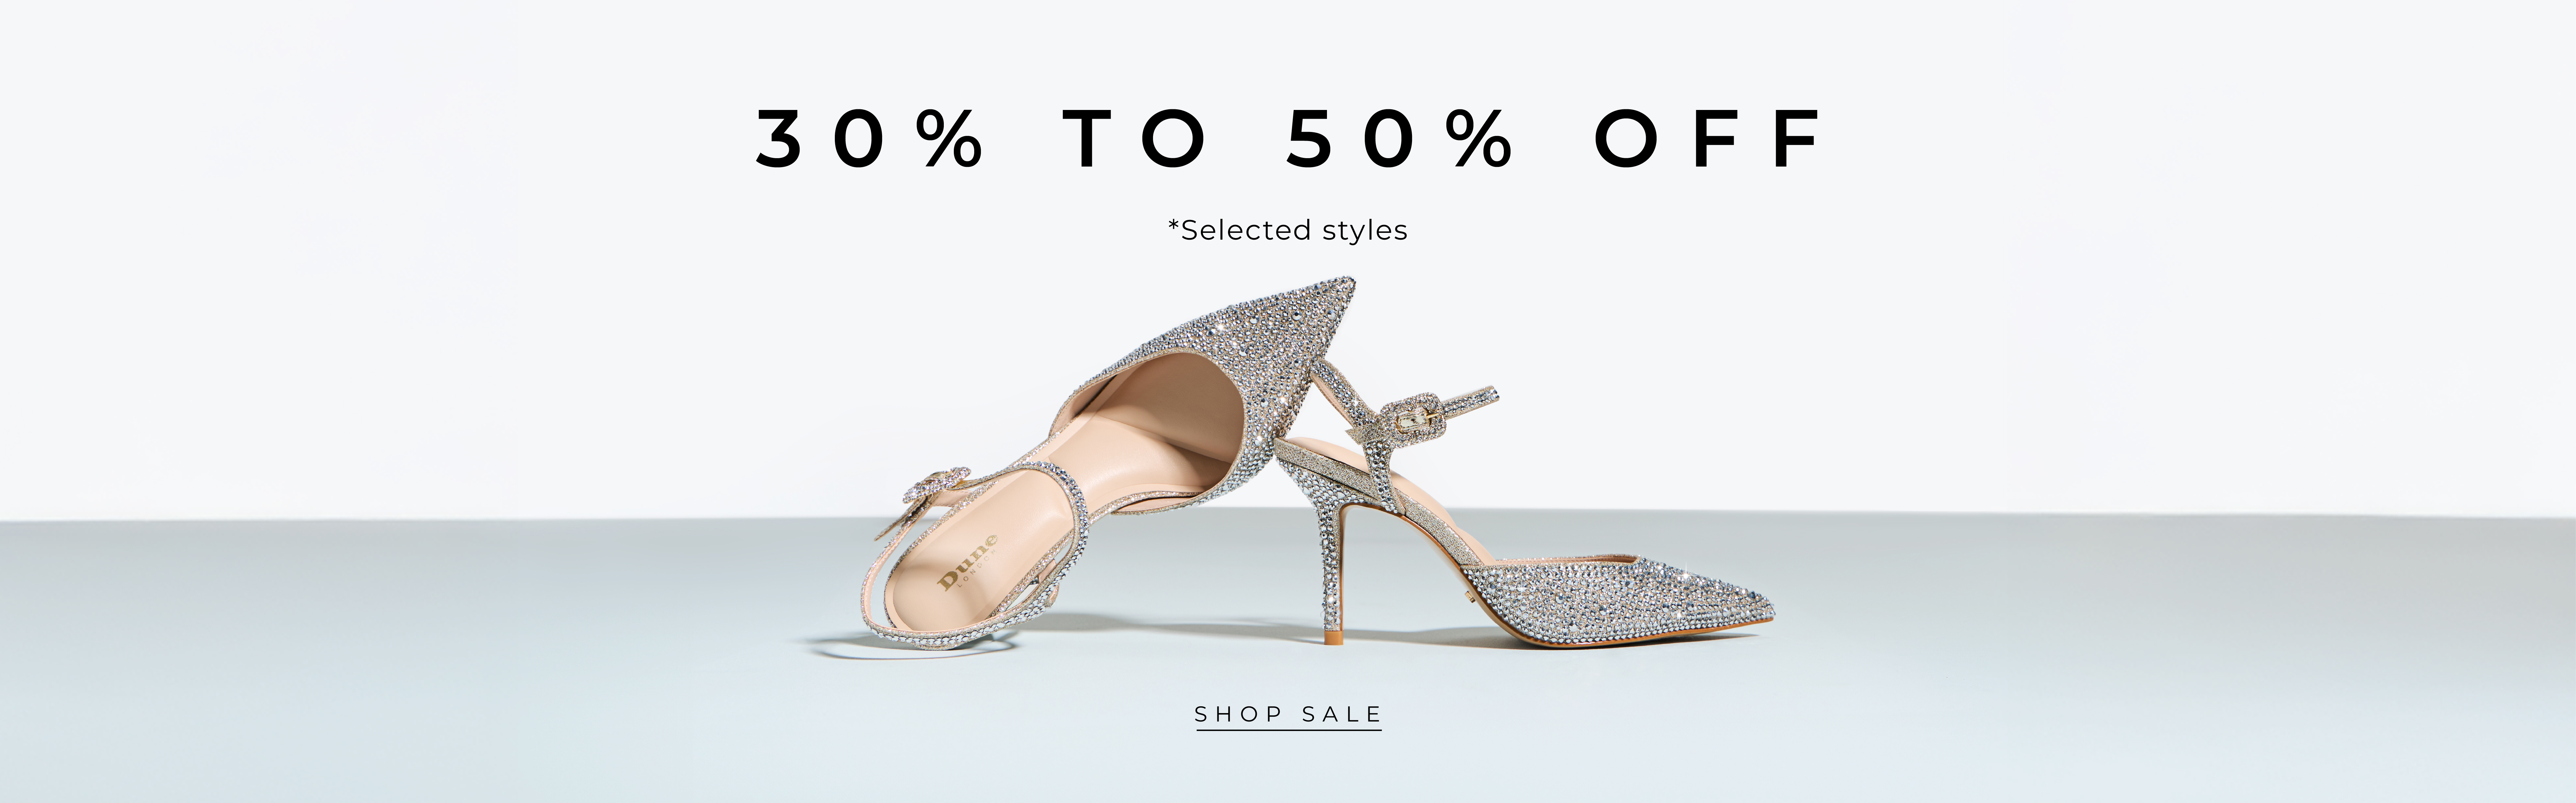The width and height of the screenshot is (2576, 803).
Task: Click the word "SALE" in the link
Action: click(x=1341, y=714)
